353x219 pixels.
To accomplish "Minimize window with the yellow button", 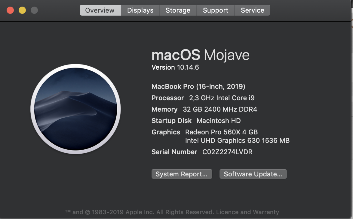I will [22, 10].
